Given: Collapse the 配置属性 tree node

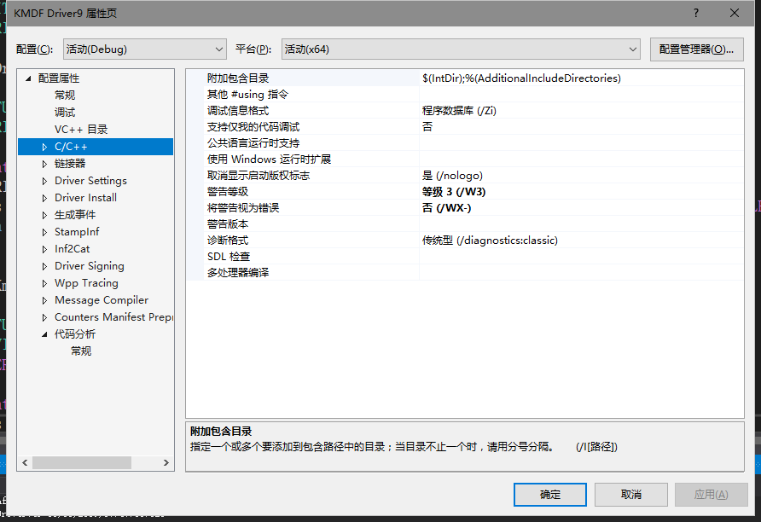Looking at the screenshot, I should point(28,78).
